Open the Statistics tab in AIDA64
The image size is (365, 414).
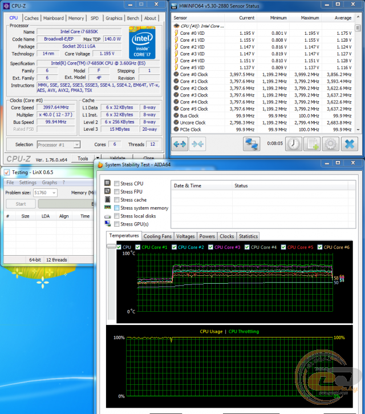(248, 236)
